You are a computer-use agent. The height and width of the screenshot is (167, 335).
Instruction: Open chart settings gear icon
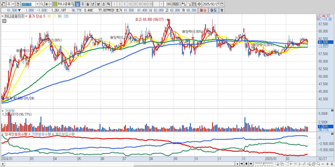199,4
